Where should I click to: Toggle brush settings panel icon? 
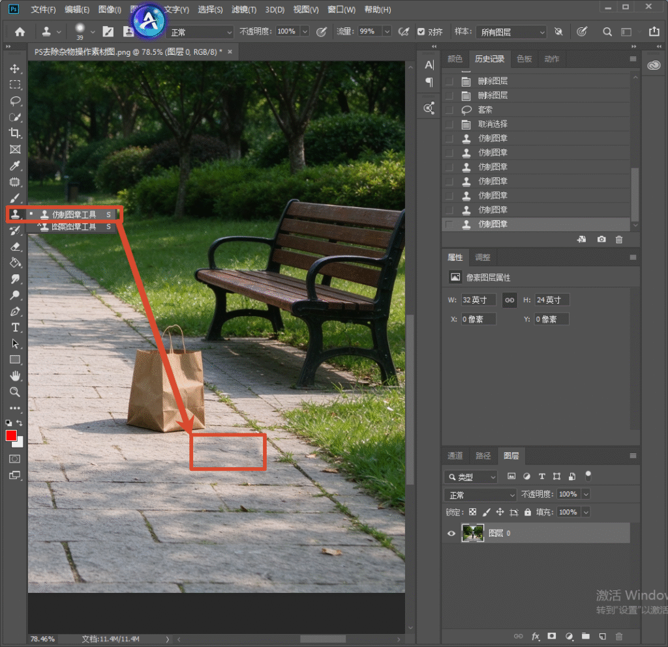(108, 32)
